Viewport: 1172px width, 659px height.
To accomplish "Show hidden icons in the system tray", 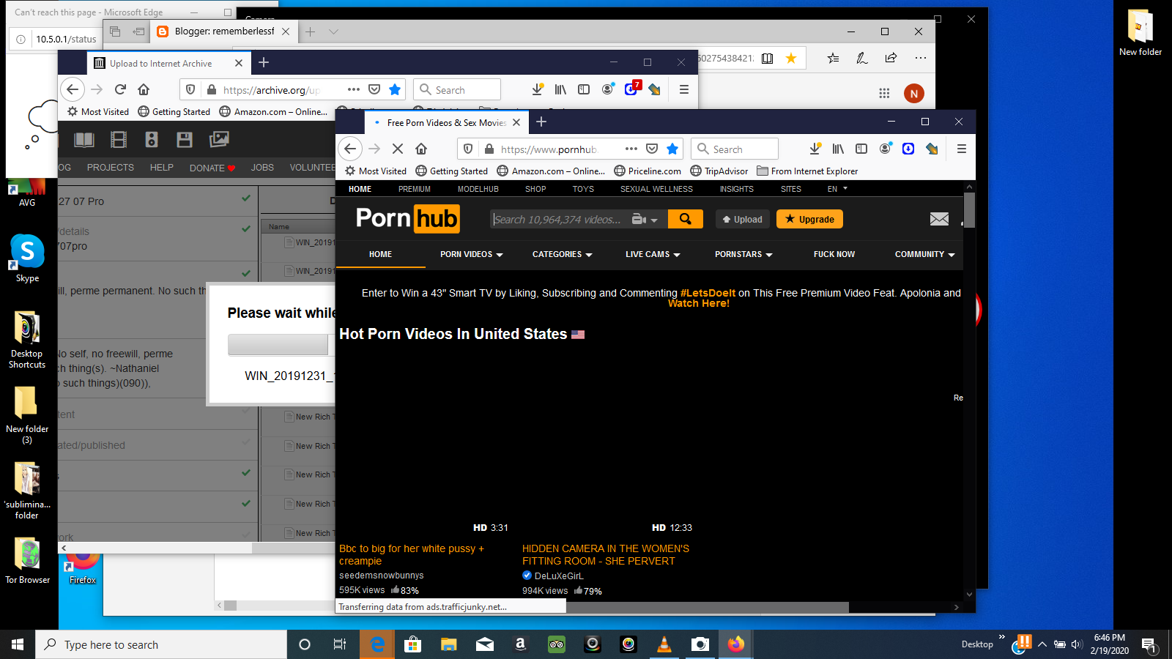I will pos(1042,644).
